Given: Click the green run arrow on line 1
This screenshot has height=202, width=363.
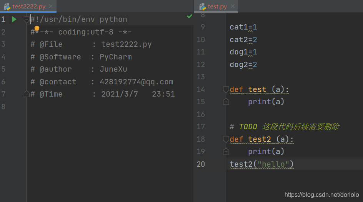Looking at the screenshot, I should click(x=14, y=20).
